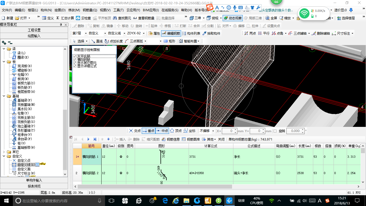
Task: Toggle 交点 intersection snap
Action: (135, 131)
